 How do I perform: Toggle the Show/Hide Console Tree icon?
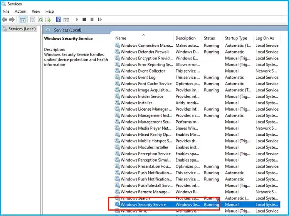pyautogui.click(x=23, y=19)
